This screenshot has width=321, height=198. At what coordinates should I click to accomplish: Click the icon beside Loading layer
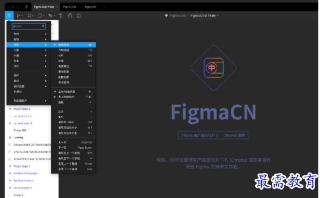click(x=10, y=138)
